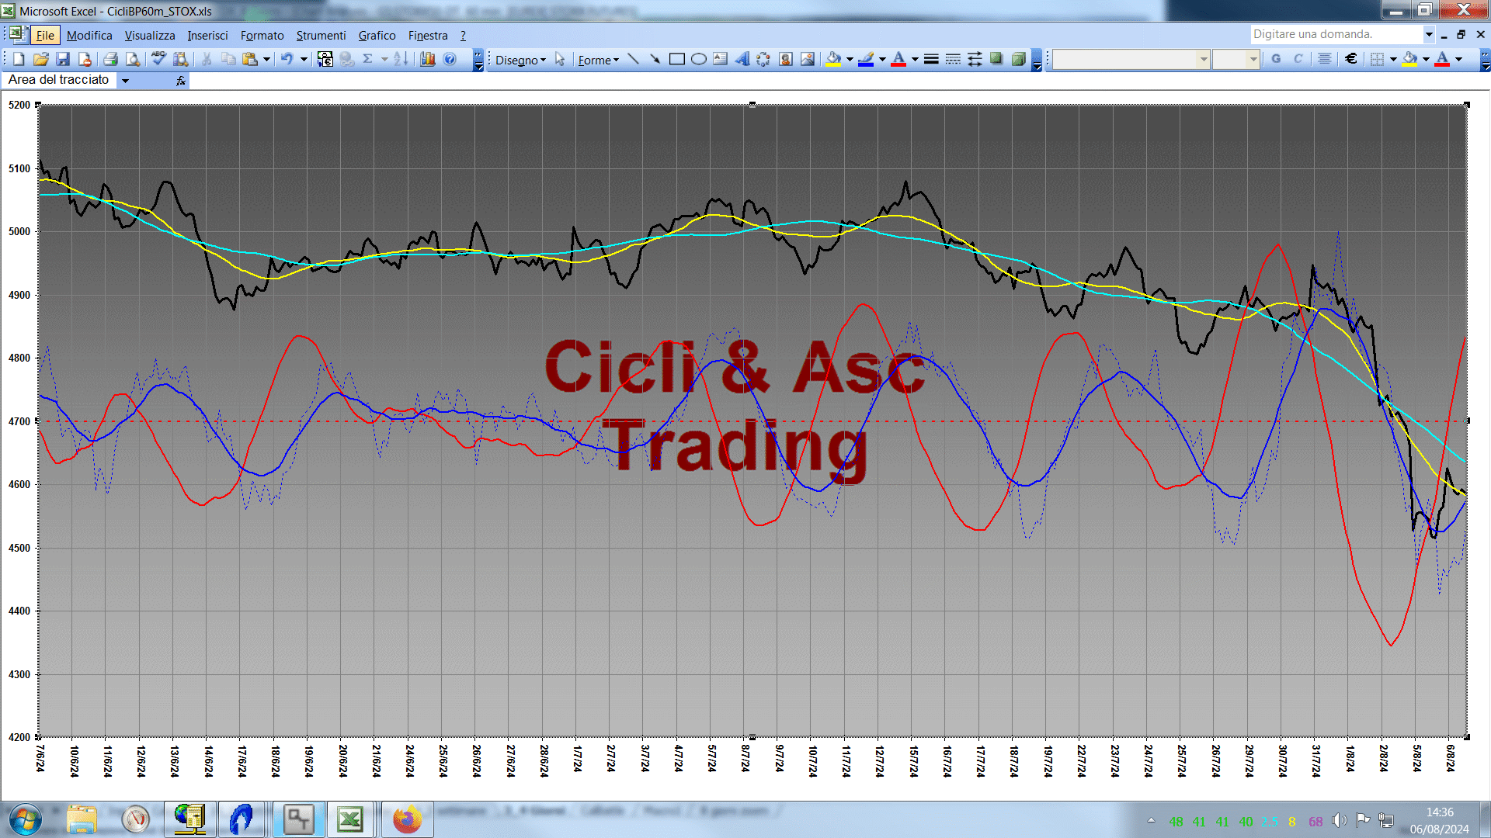
Task: Open a file with folder icon
Action: tap(41, 59)
